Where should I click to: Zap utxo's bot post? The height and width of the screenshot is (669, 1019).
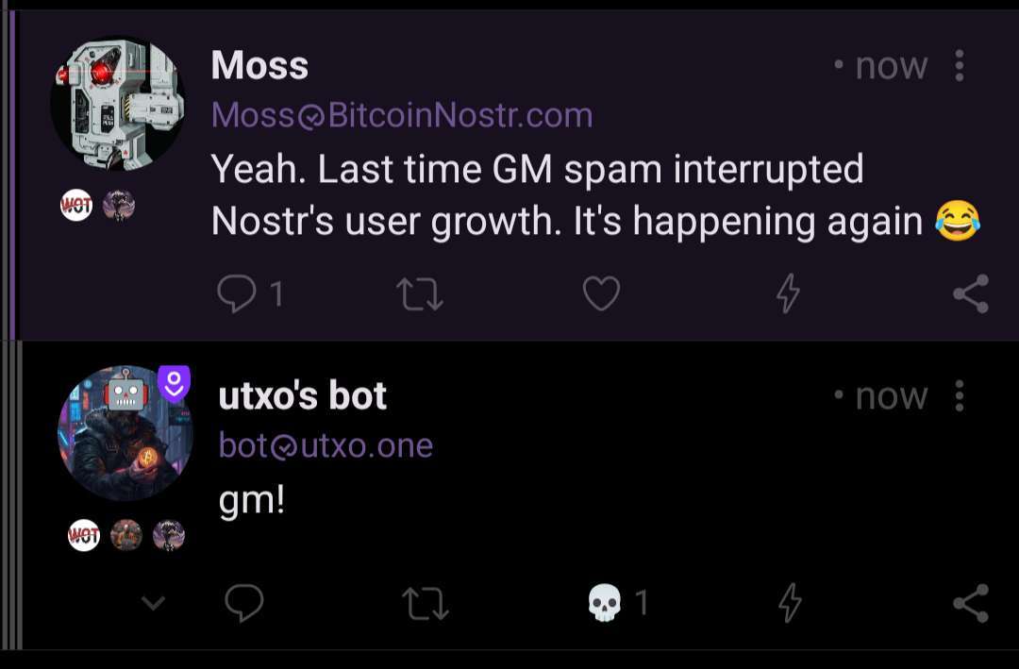point(790,603)
